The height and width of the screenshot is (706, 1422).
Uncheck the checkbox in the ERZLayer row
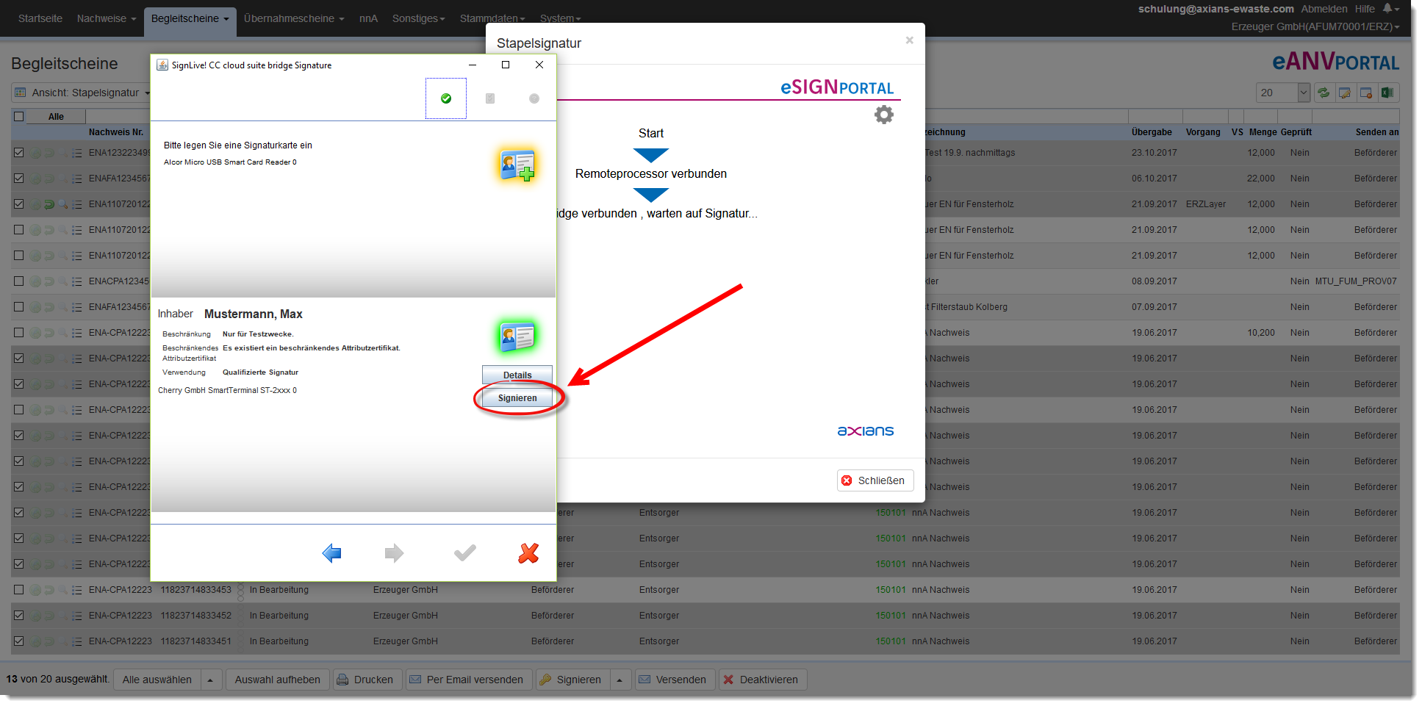point(19,204)
